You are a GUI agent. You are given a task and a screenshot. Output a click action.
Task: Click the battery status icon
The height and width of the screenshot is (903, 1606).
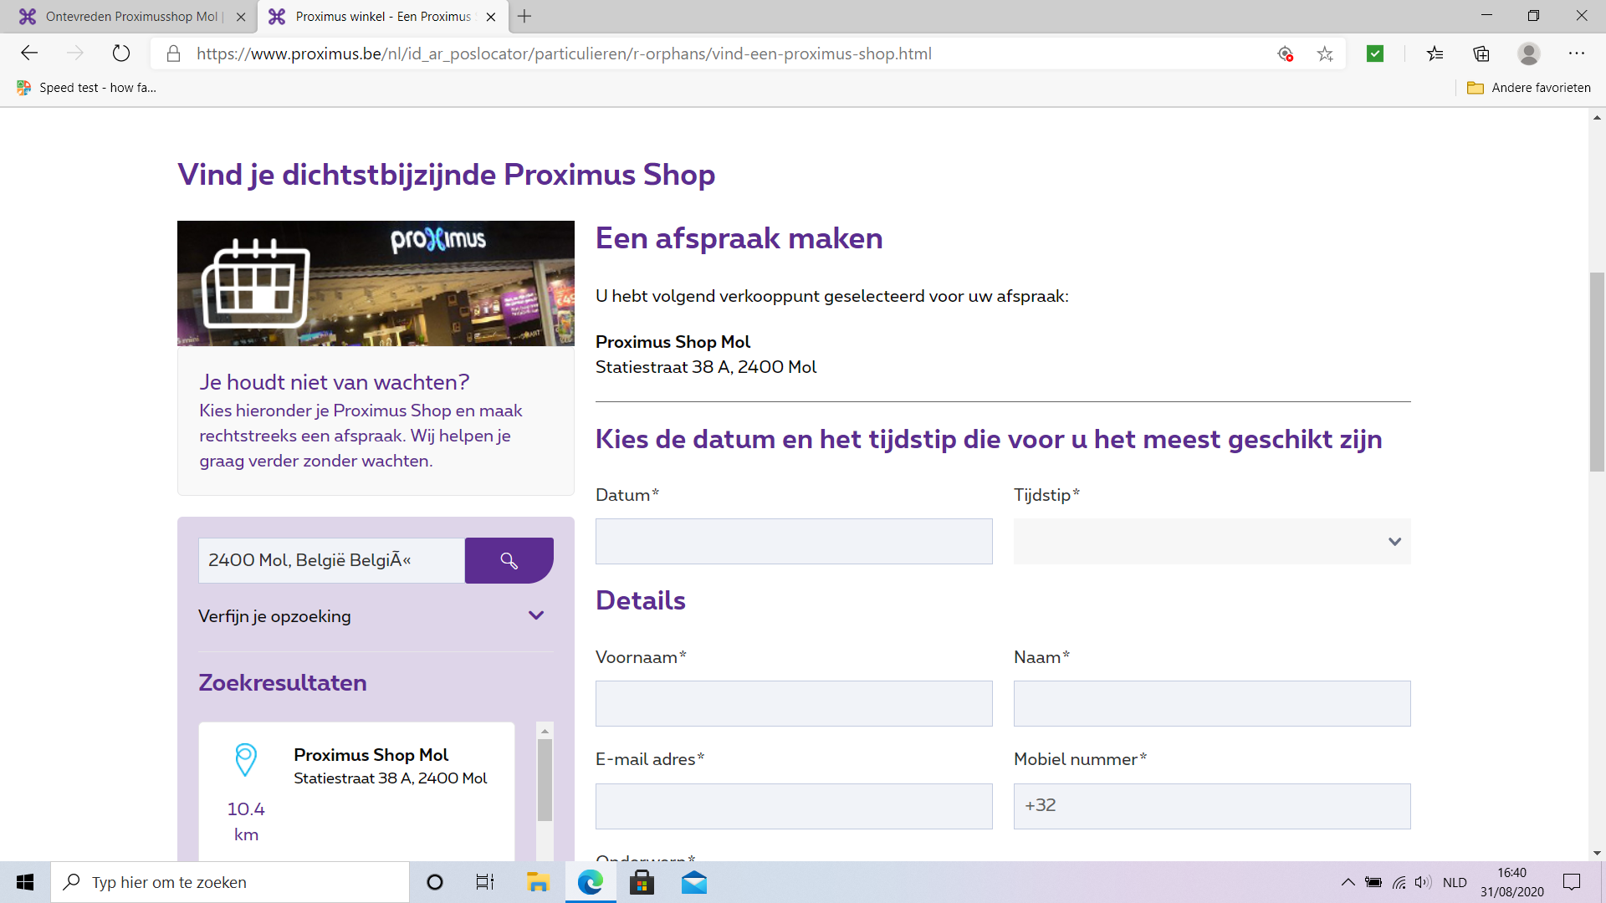coord(1373,882)
